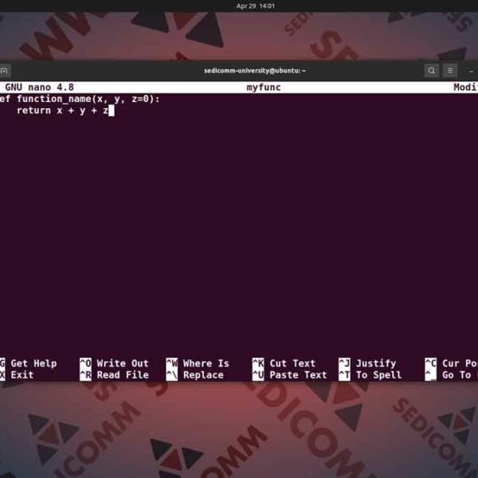The width and height of the screenshot is (478, 478).
Task: Click the terminal search icon
Action: tap(431, 71)
